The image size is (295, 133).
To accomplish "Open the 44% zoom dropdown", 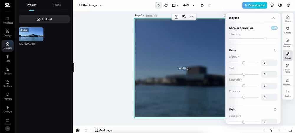I will click(x=189, y=5).
